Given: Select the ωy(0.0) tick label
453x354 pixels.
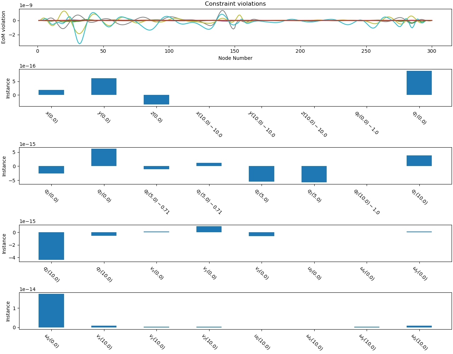Looking at the screenshot, I should [420, 274].
